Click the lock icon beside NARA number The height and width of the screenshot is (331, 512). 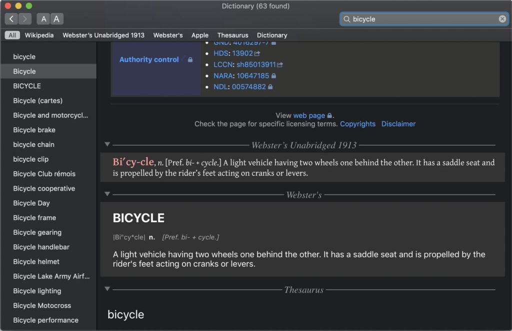[273, 76]
